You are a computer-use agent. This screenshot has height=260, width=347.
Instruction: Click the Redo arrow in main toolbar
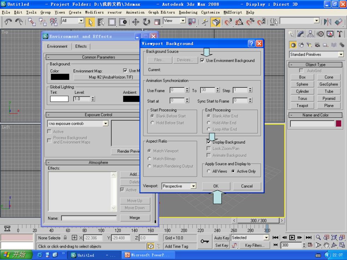point(19,22)
